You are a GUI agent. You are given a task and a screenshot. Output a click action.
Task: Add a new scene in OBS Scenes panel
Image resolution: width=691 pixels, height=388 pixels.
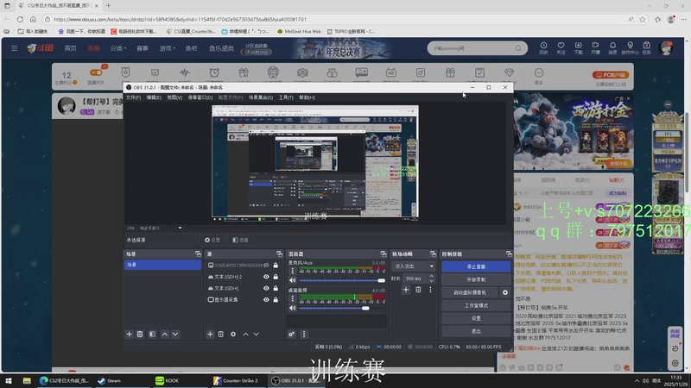[129, 335]
